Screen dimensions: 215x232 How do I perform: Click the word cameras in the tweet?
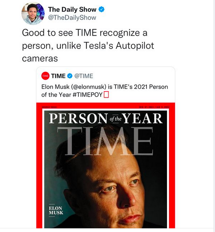tap(40, 58)
